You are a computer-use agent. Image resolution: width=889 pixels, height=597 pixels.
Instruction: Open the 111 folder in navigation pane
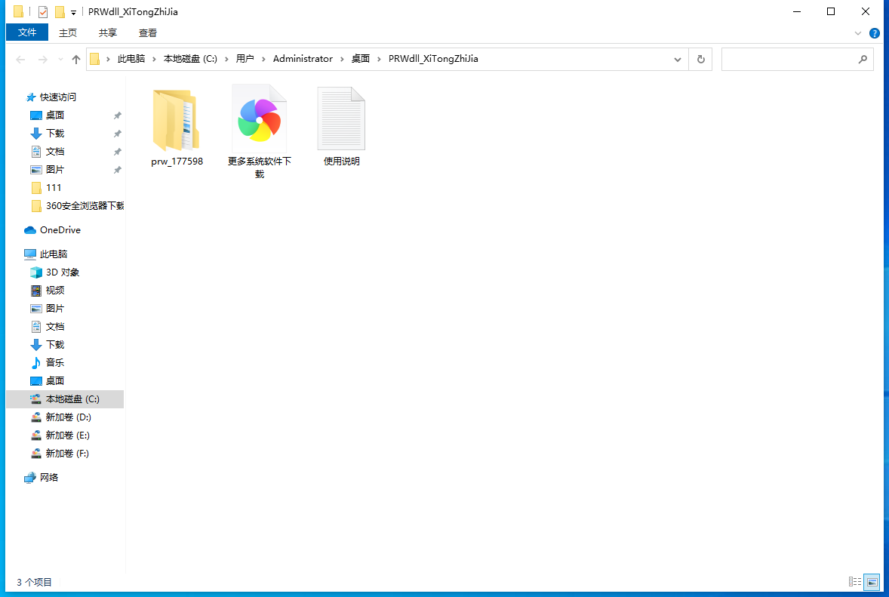click(x=54, y=188)
